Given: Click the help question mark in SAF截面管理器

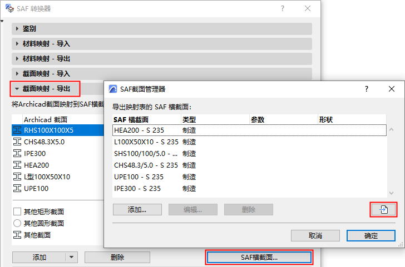Looking at the screenshot, I should tap(367, 89).
